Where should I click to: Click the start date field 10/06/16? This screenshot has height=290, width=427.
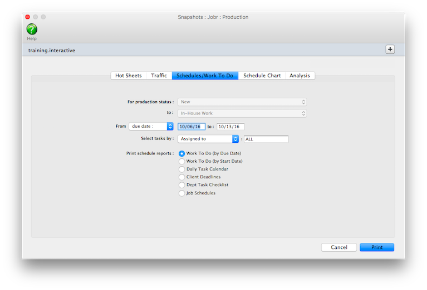192,127
